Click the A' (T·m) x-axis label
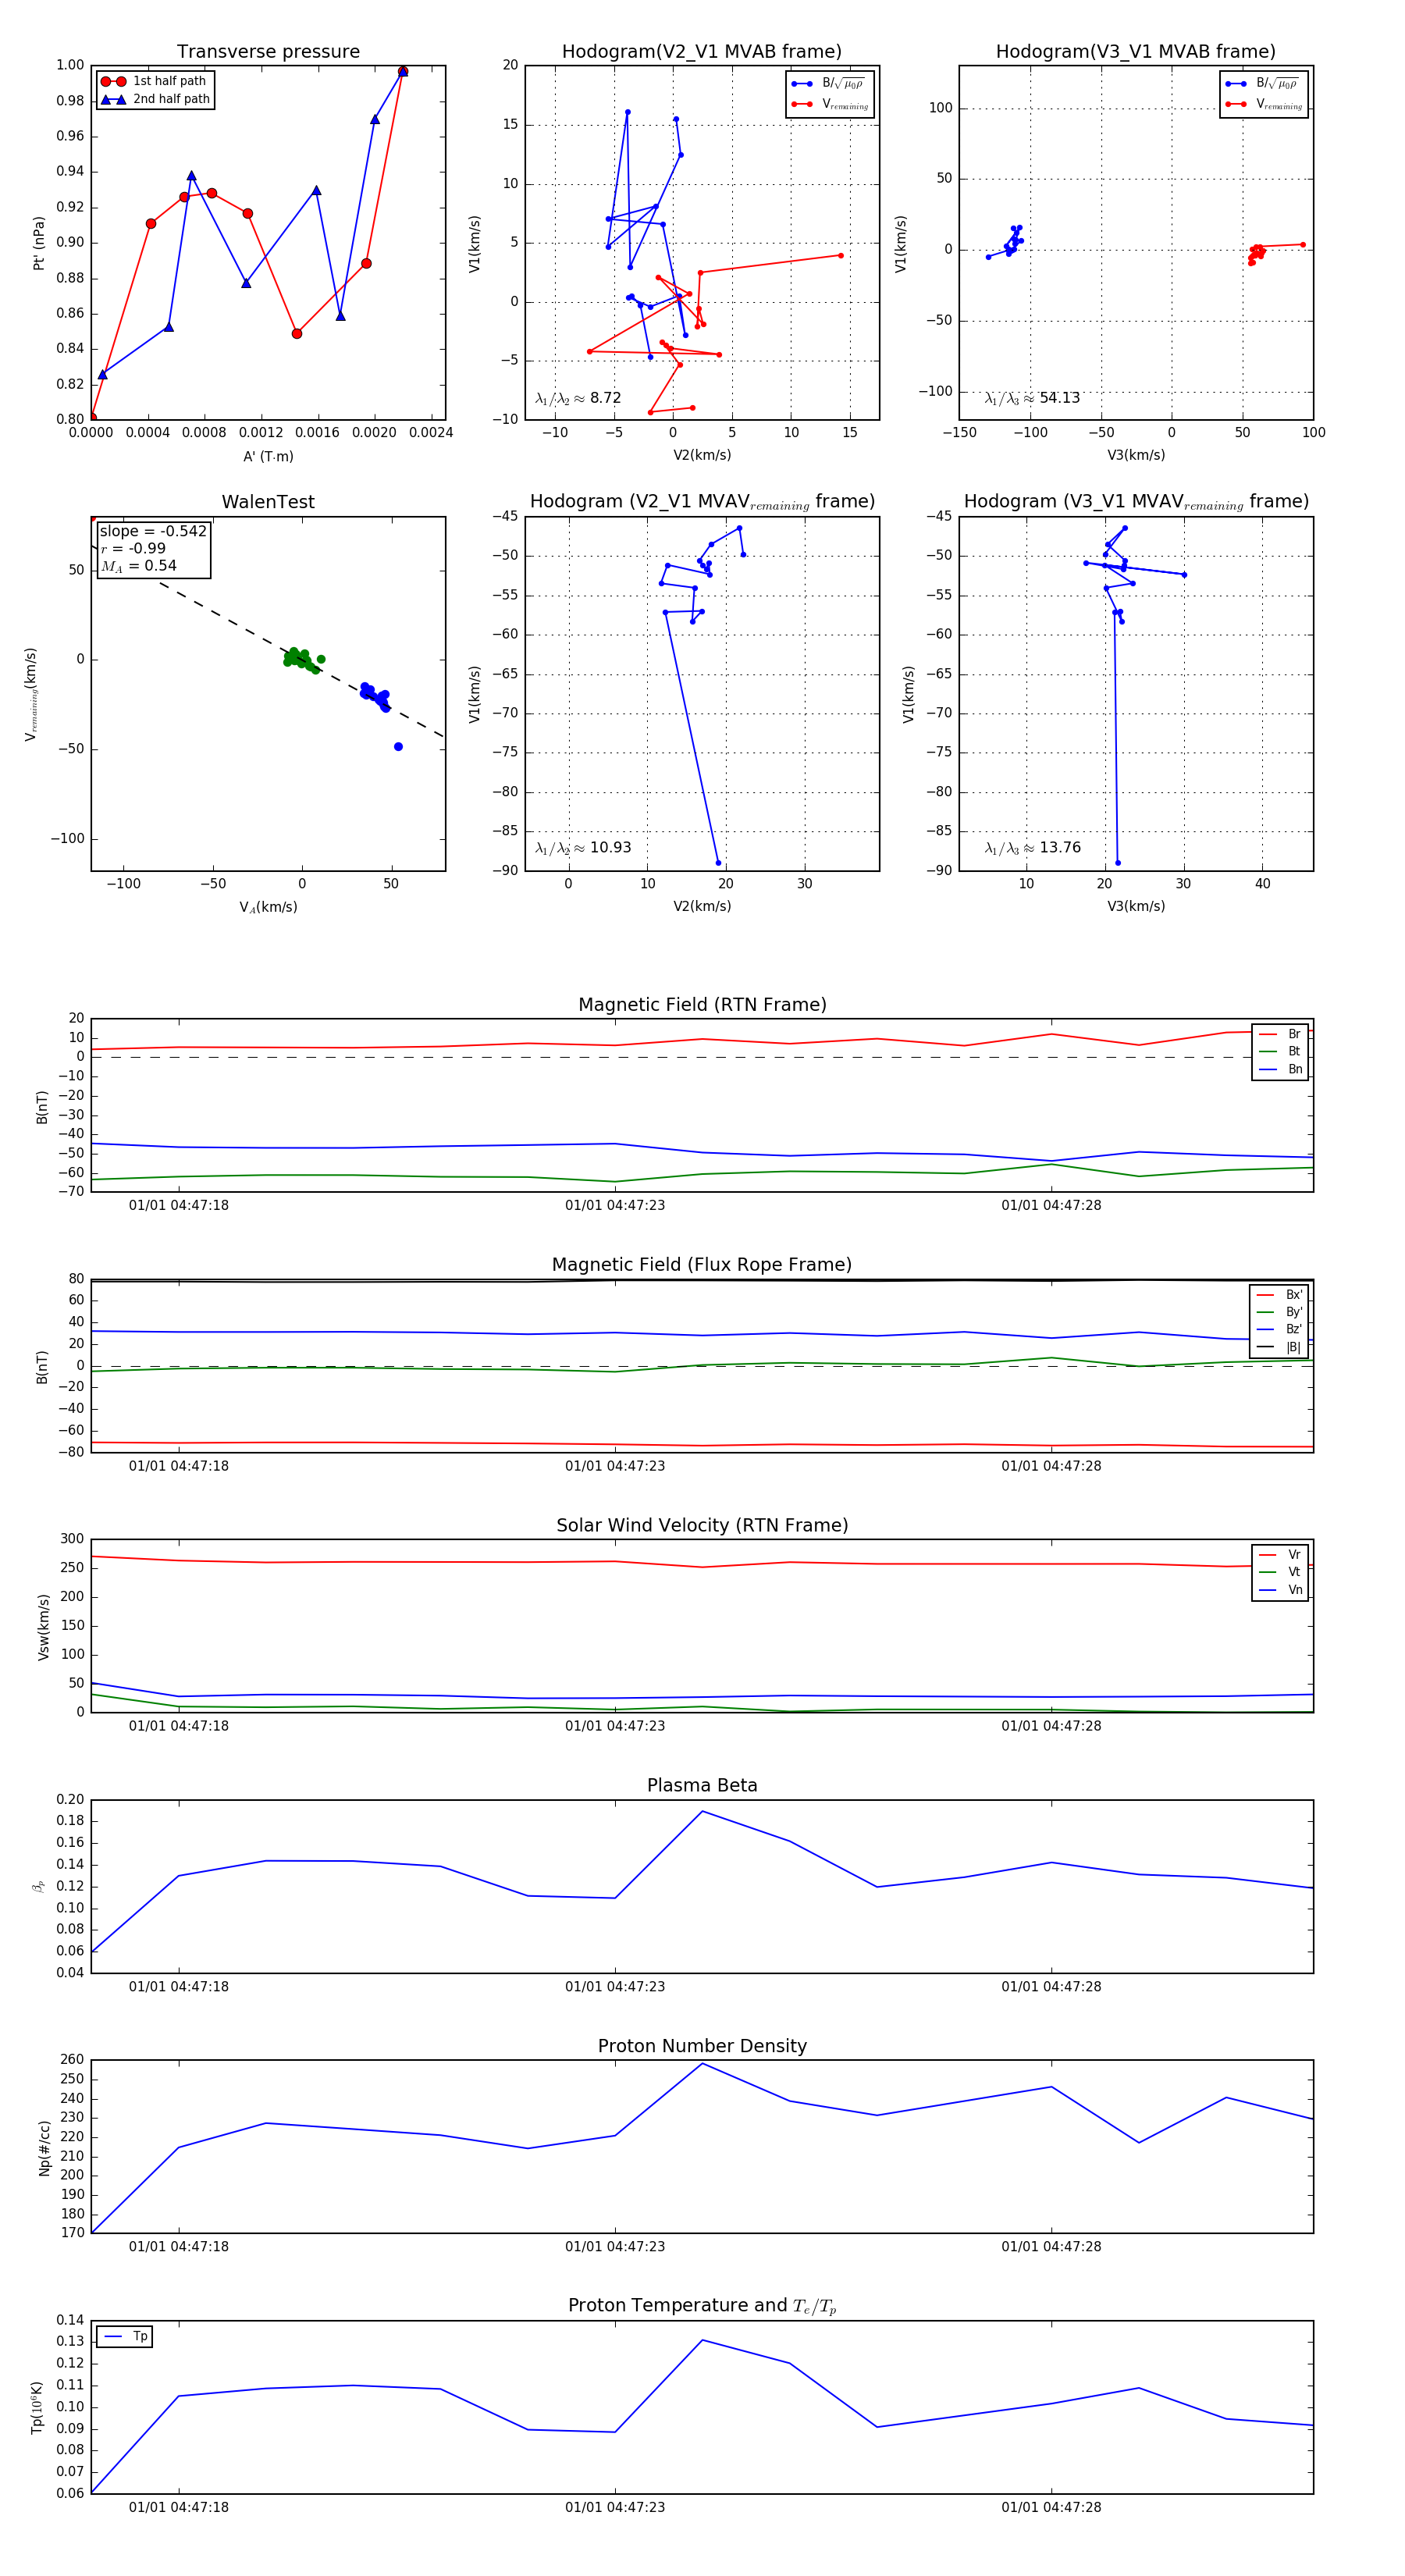Image resolution: width=1405 pixels, height=2576 pixels. click(268, 456)
